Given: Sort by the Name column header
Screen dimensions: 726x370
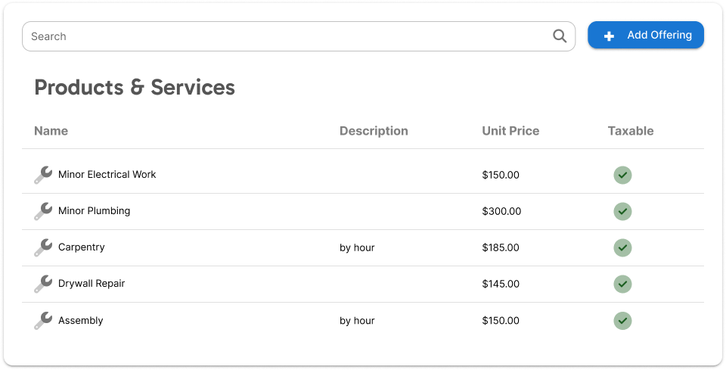Looking at the screenshot, I should (51, 131).
